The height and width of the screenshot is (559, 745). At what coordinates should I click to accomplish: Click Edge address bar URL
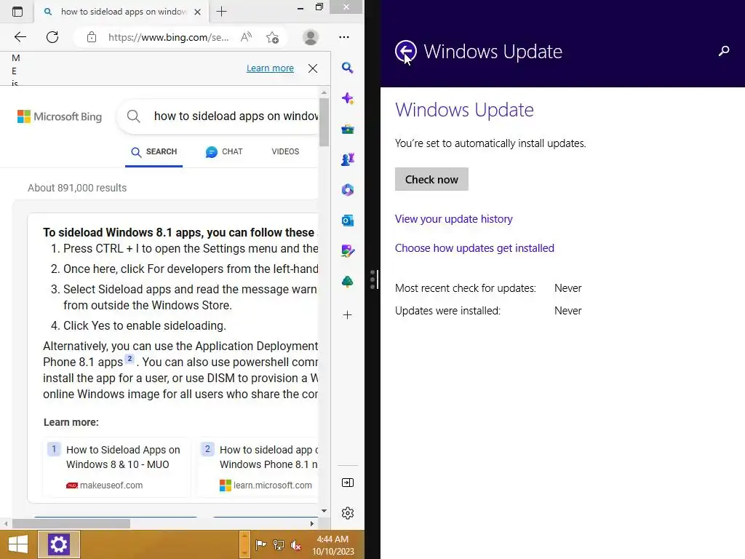pyautogui.click(x=168, y=37)
